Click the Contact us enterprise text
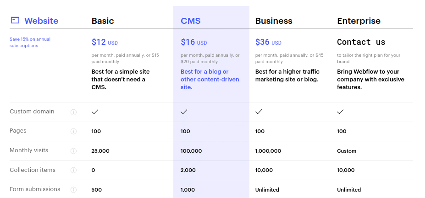Image resolution: width=425 pixels, height=198 pixels. tap(361, 42)
